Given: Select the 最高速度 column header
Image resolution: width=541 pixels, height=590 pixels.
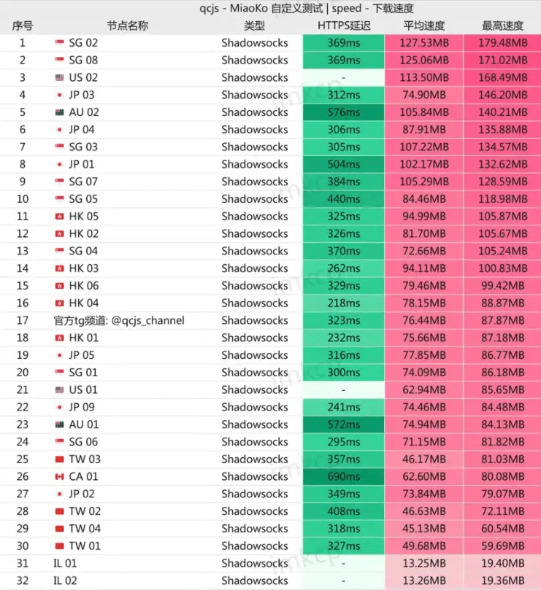Looking at the screenshot, I should [x=502, y=26].
